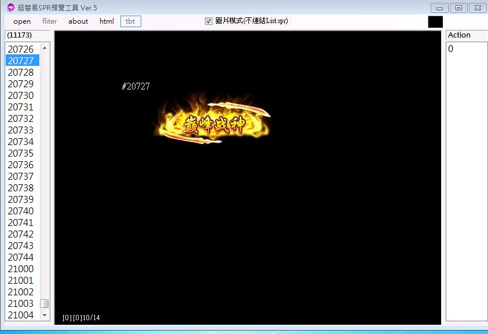The height and width of the screenshot is (334, 488).
Task: Select list item 20743
Action: [x=23, y=246]
